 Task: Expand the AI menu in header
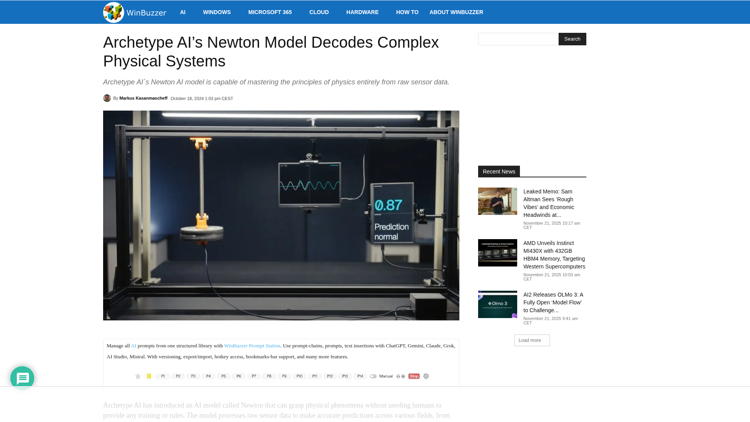(183, 12)
